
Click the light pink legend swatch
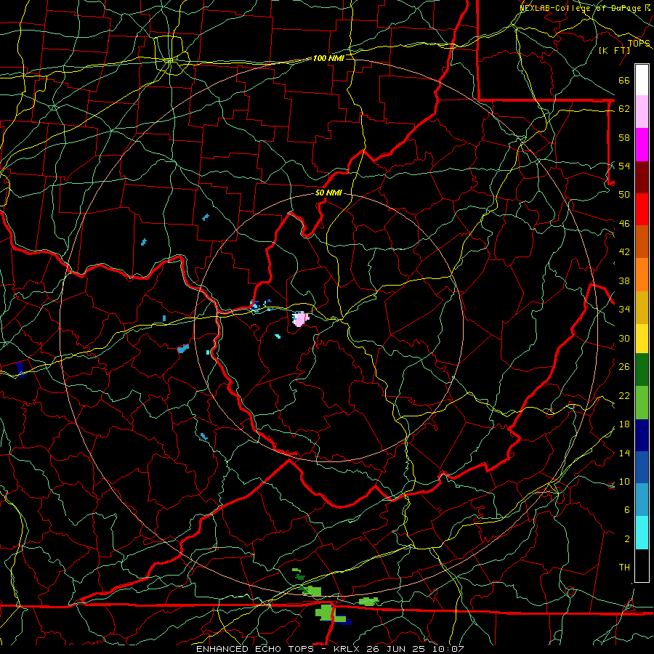pyautogui.click(x=642, y=112)
